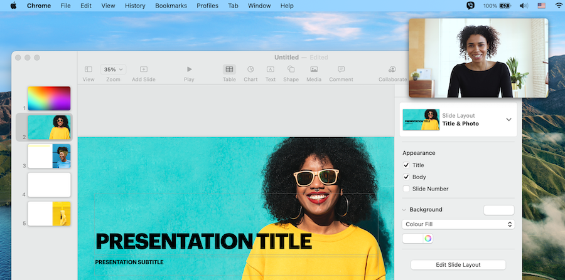Screen dimensions: 565x280
Task: Uncheck the Title checkbox
Action: pyautogui.click(x=406, y=165)
